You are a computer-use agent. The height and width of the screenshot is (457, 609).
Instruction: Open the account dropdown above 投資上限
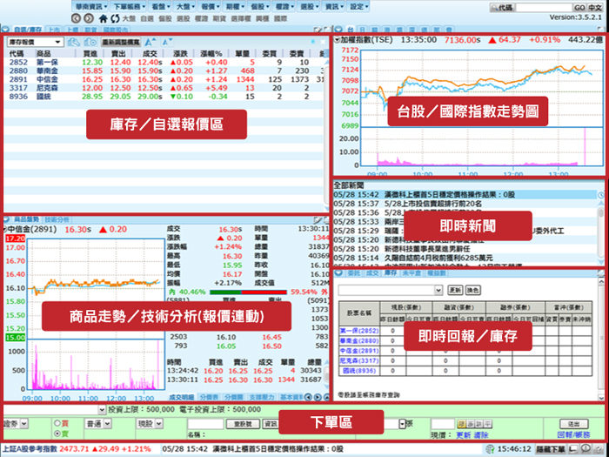tap(54, 410)
